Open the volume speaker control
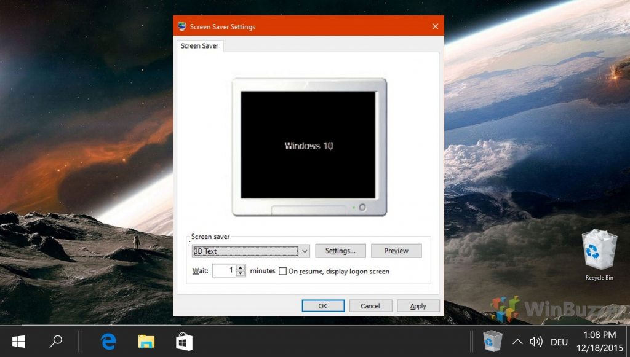The height and width of the screenshot is (357, 630). (x=536, y=342)
